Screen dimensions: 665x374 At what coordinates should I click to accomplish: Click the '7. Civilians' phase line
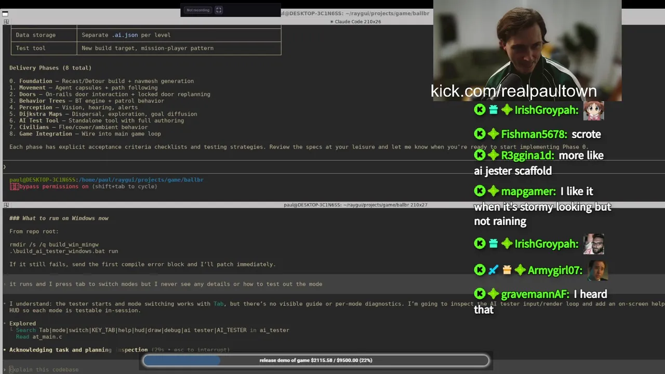click(x=78, y=127)
